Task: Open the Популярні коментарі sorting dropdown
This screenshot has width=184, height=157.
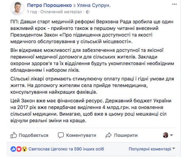Action: [x=152, y=149]
